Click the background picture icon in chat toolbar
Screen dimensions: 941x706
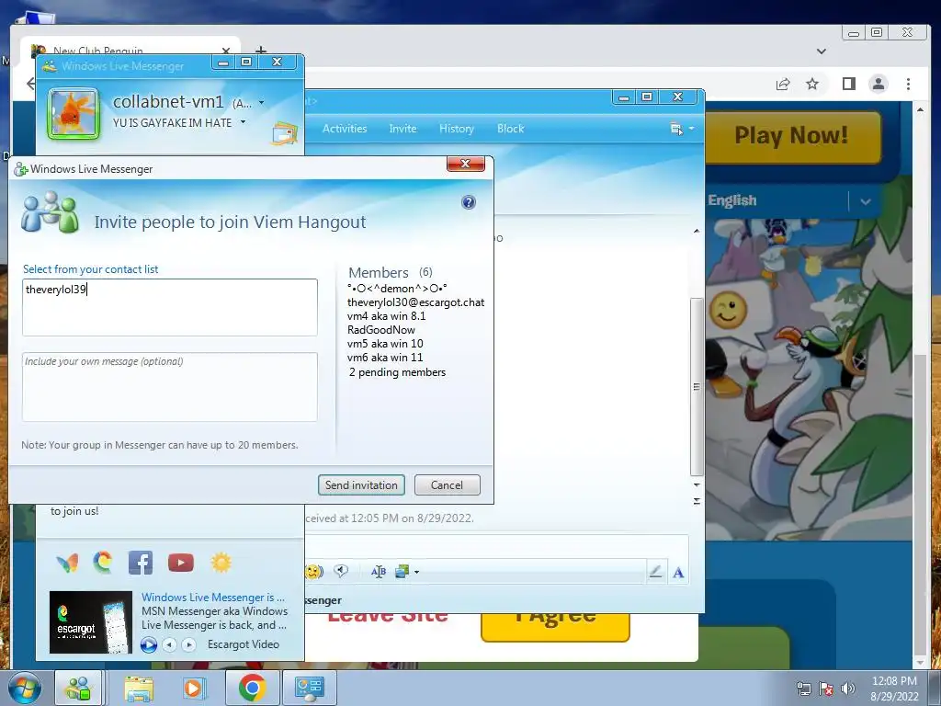[x=402, y=572]
